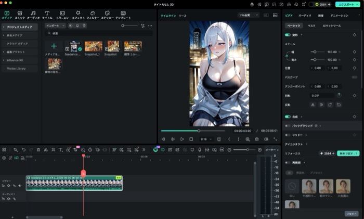Viewport: 364px width, 219px height.
Task: Click the delete trash icon in timeline
Action: pyautogui.click(x=38, y=150)
